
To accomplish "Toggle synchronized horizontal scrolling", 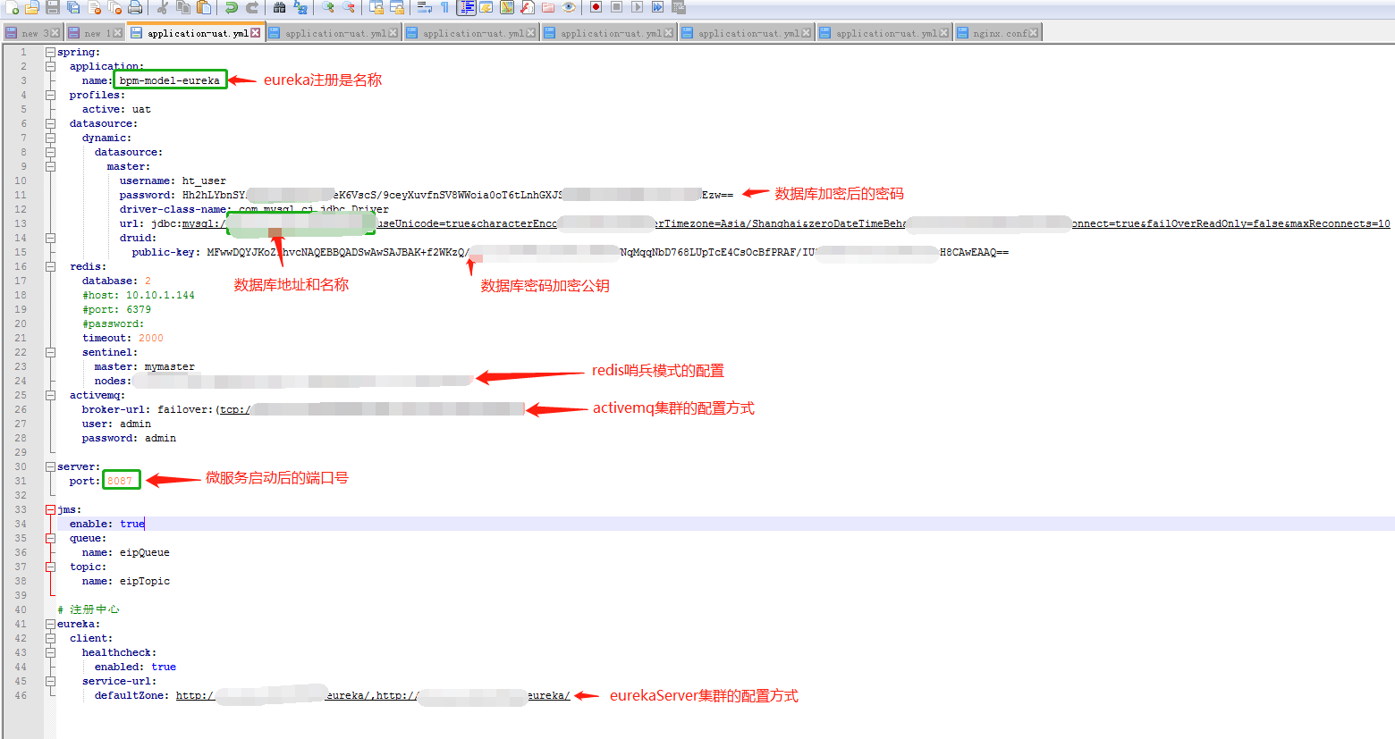I will (x=397, y=7).
